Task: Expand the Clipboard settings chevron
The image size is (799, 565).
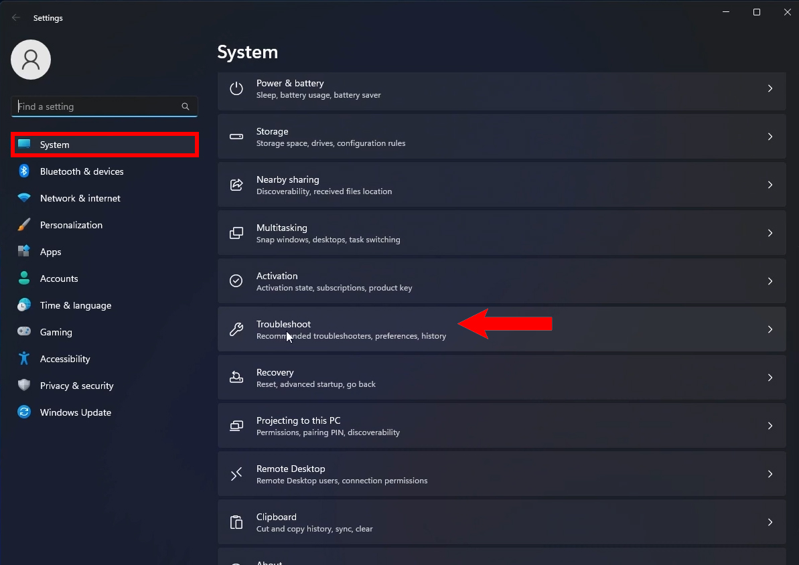Action: (x=770, y=522)
